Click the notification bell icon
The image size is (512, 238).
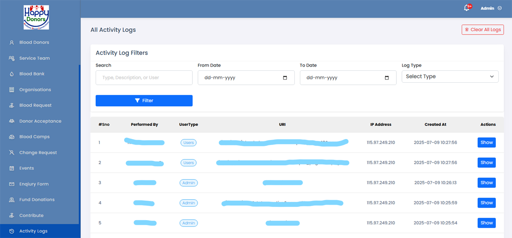coord(467,8)
